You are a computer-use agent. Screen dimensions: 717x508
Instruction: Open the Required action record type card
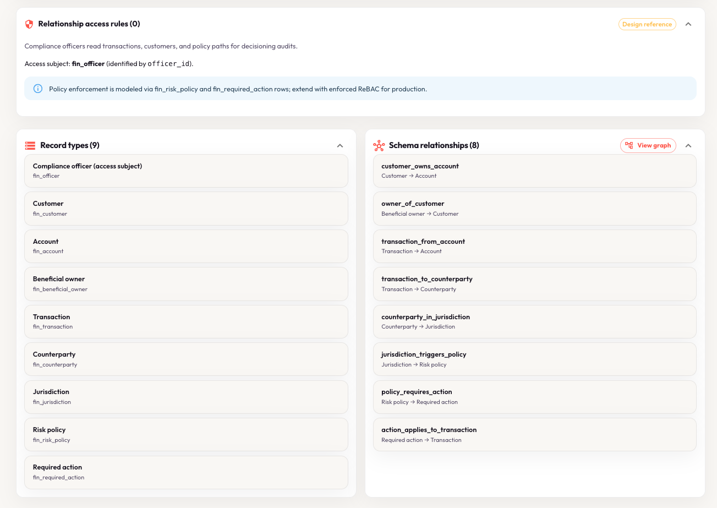point(186,472)
